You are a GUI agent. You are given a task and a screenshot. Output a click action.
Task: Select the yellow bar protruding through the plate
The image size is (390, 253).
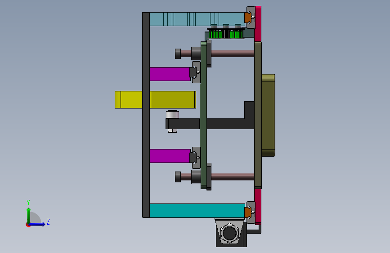point(155,99)
